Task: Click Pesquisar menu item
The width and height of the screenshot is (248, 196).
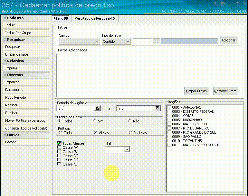Action: click(26, 47)
